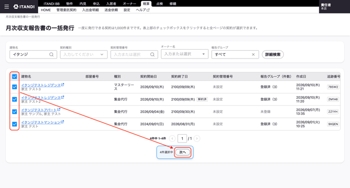Click tracking number badge 9XQEN

(333, 124)
